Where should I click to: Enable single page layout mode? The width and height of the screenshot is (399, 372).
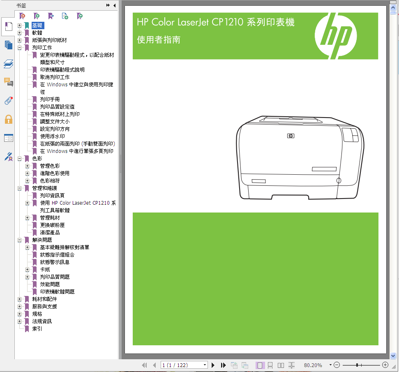(260, 365)
